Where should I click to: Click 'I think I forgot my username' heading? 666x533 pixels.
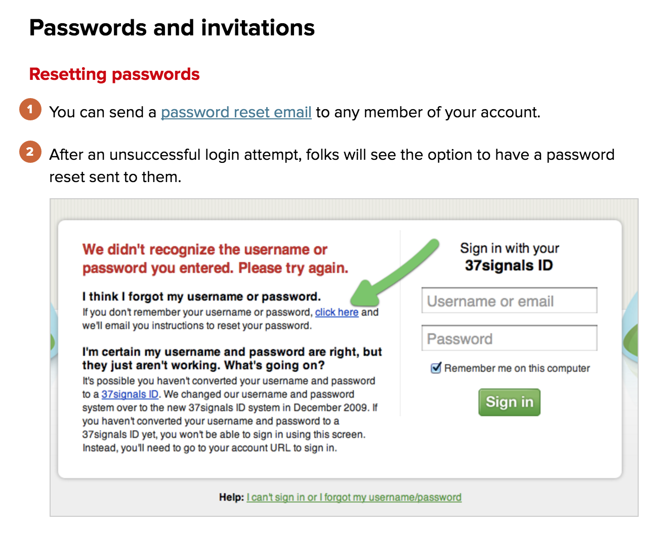pos(201,296)
